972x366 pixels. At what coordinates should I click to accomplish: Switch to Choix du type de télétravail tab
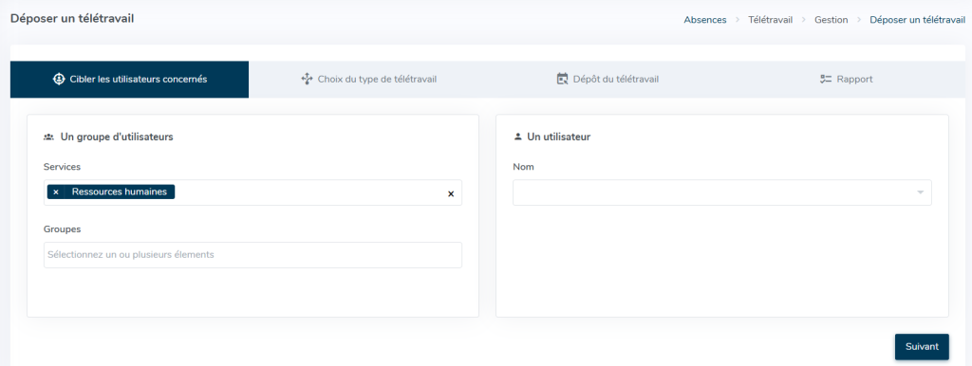pyautogui.click(x=368, y=80)
